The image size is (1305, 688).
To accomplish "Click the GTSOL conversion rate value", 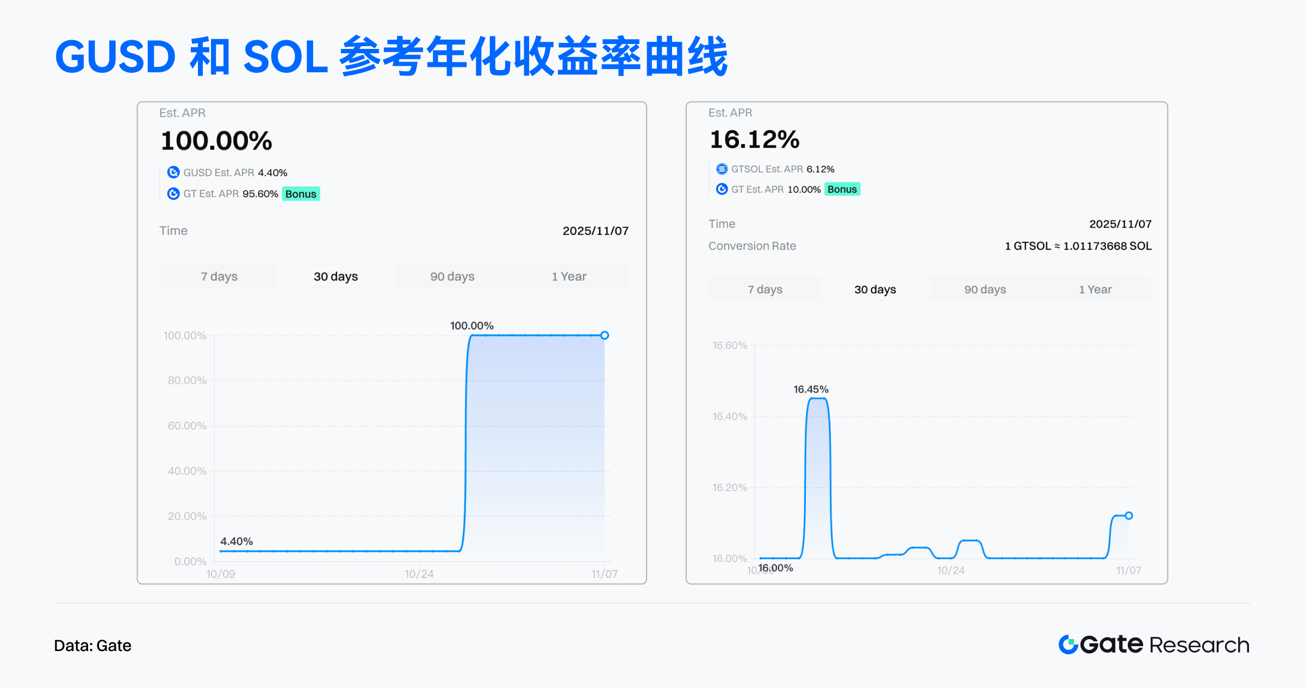I will click(x=1078, y=246).
